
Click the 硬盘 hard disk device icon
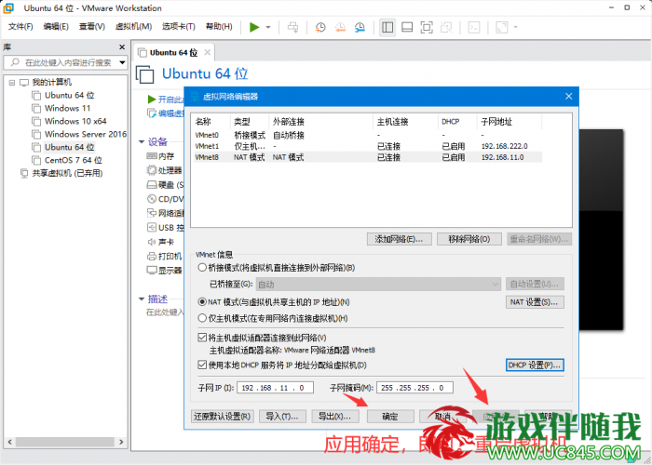[152, 185]
